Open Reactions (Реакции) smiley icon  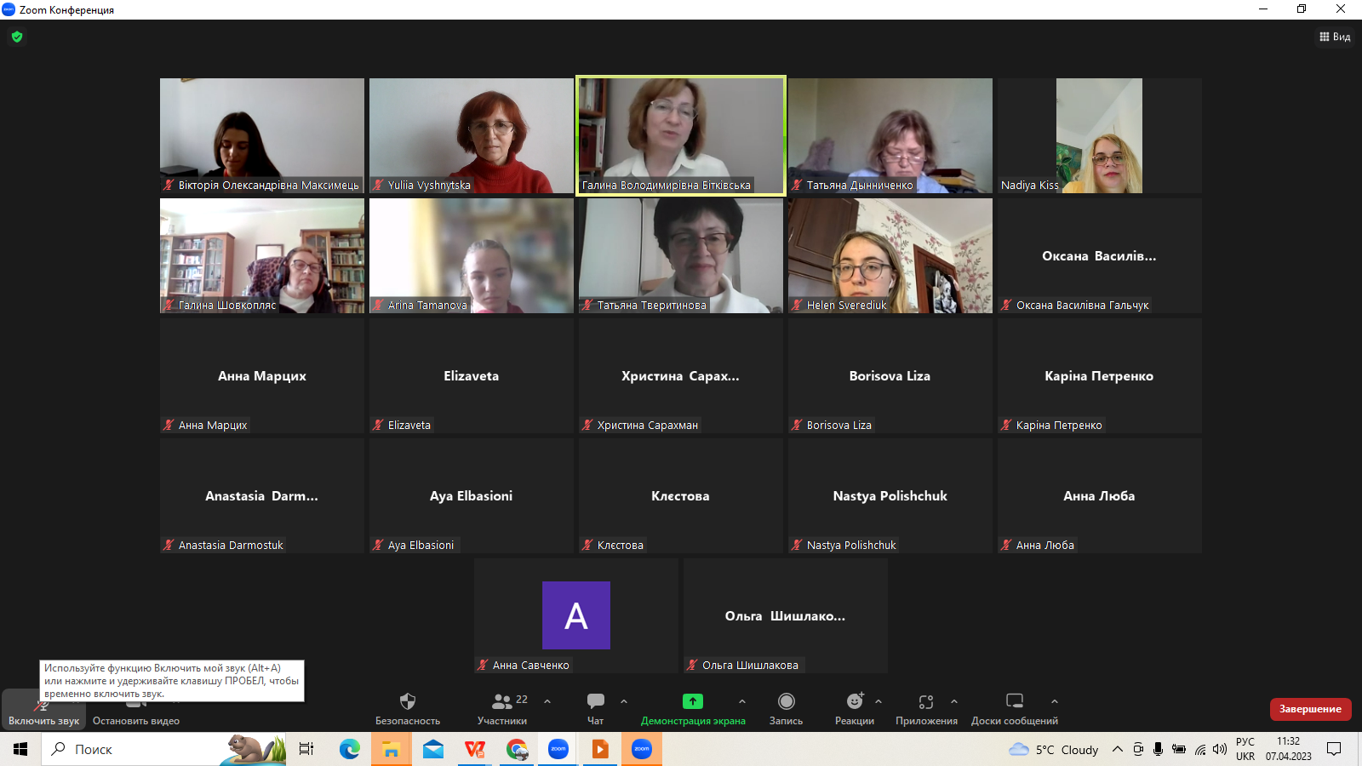854,702
